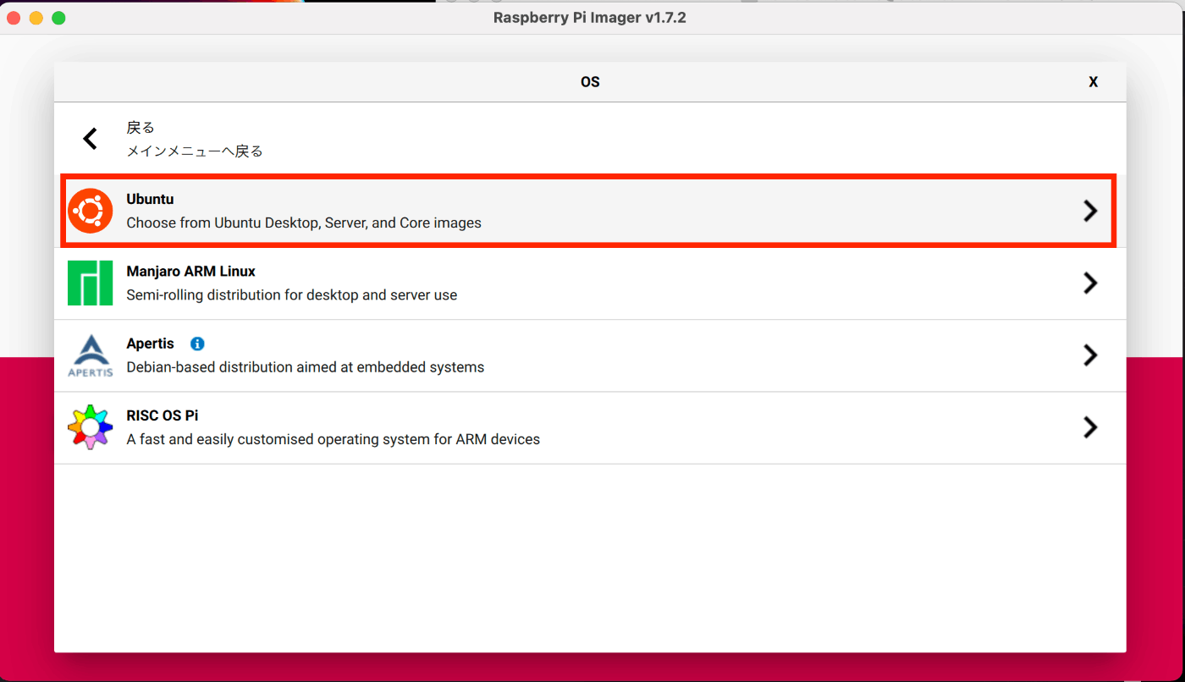Click 'A fast and easily customised operating system' description
This screenshot has width=1185, height=682.
tap(333, 439)
